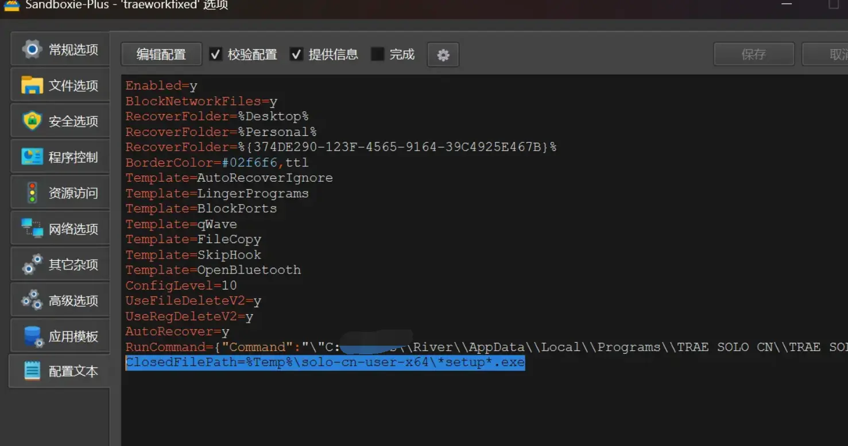The image size is (848, 446).
Task: Click the RecoverFolder=%Personal% line
Action: (221, 132)
